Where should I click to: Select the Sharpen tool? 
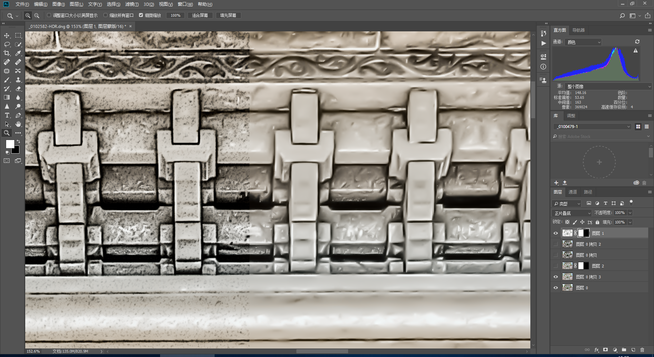[x=7, y=106]
